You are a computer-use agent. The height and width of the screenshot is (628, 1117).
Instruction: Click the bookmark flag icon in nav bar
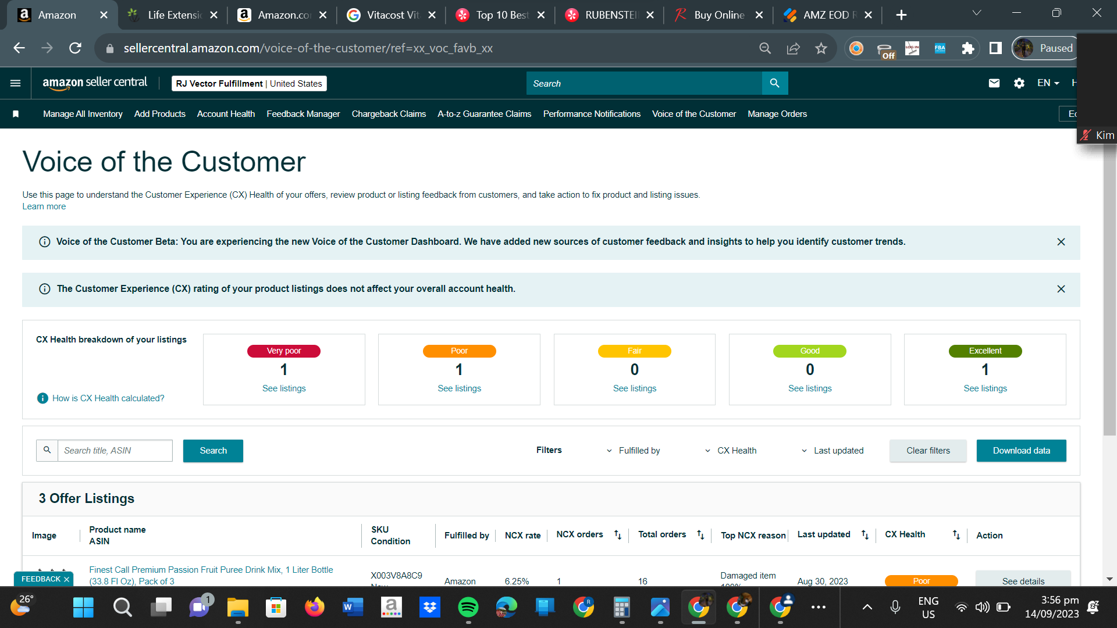tap(16, 114)
